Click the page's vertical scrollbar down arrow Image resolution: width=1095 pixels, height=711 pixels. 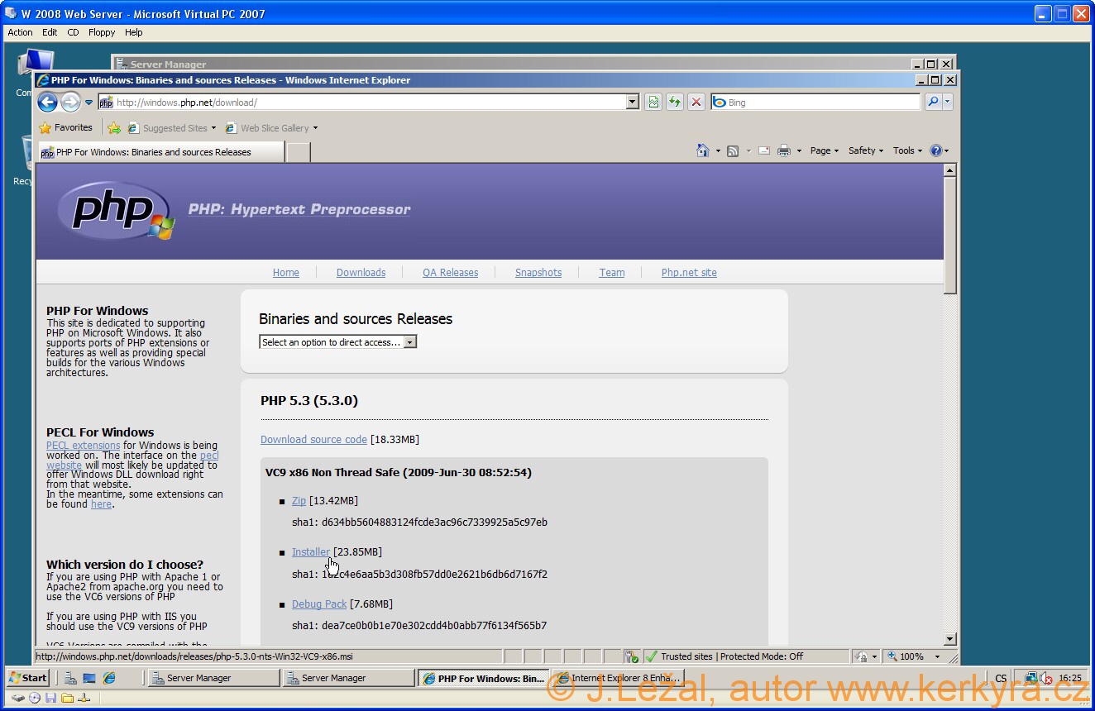(949, 639)
